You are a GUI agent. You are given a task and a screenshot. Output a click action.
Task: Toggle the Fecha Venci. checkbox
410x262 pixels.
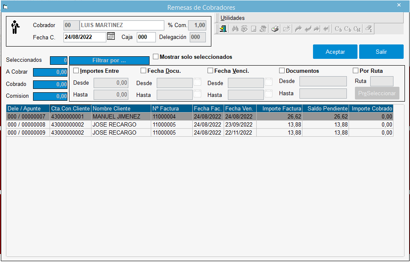pos(210,71)
